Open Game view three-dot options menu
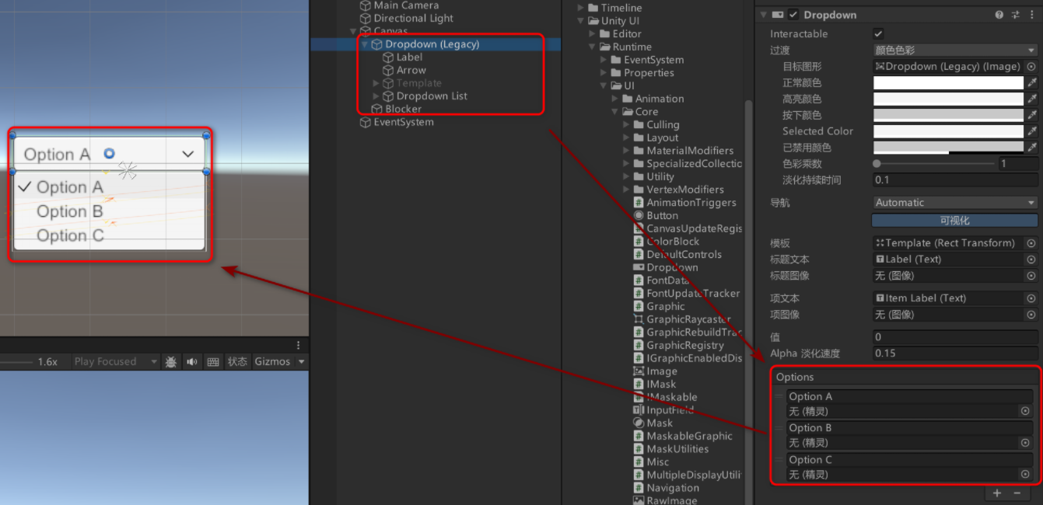The image size is (1043, 505). coord(298,345)
